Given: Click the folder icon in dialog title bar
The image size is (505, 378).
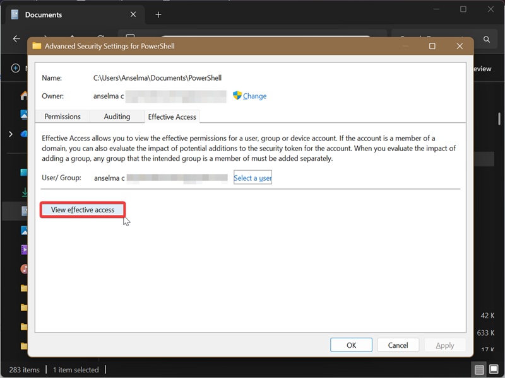Looking at the screenshot, I should [x=37, y=46].
